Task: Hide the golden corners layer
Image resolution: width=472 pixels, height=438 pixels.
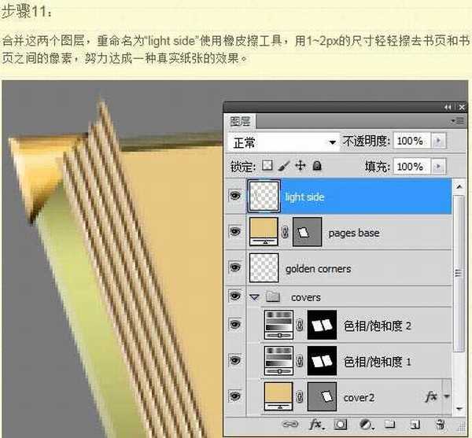Action: 234,268
